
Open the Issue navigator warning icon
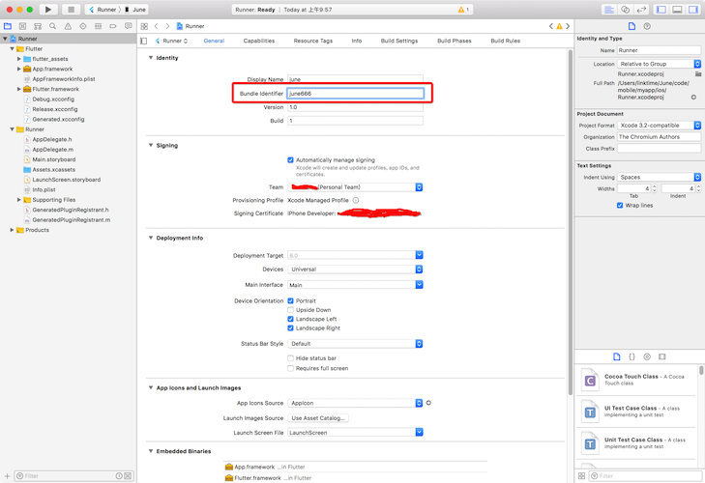(68, 26)
